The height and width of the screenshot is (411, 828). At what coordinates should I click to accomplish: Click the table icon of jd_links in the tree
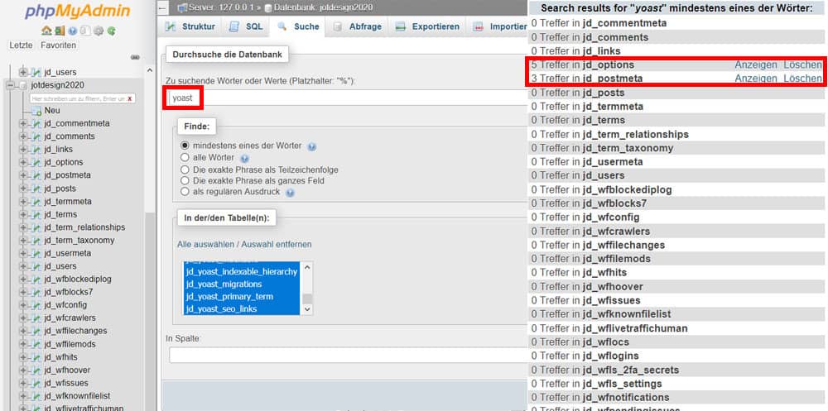click(x=36, y=150)
